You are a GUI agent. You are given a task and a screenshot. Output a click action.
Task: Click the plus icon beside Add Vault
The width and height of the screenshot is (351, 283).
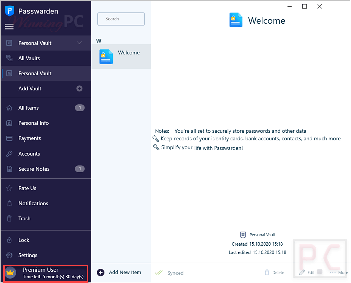79,88
